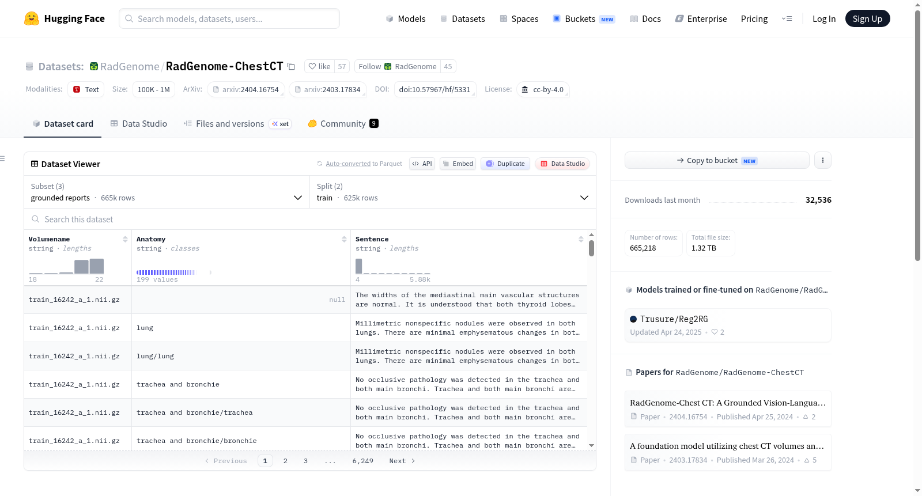Click the heart like button
The height and width of the screenshot is (496, 922).
coord(319,66)
